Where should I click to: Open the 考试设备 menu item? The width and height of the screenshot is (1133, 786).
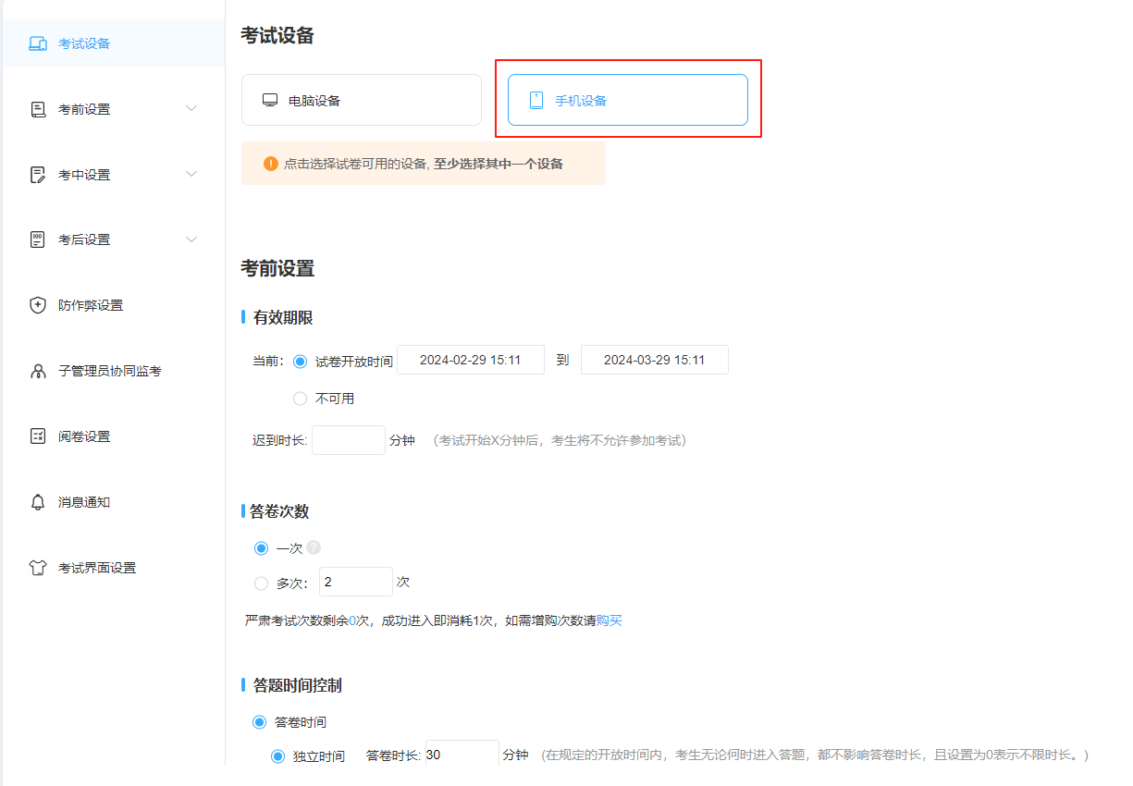(x=113, y=43)
